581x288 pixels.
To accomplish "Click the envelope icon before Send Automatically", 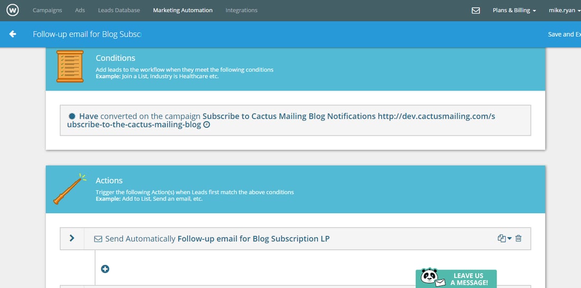I will (98, 239).
